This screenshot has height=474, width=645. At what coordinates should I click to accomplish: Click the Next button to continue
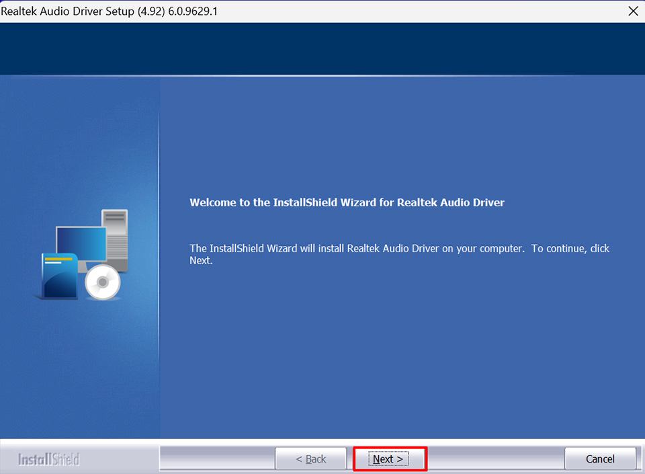pos(390,459)
